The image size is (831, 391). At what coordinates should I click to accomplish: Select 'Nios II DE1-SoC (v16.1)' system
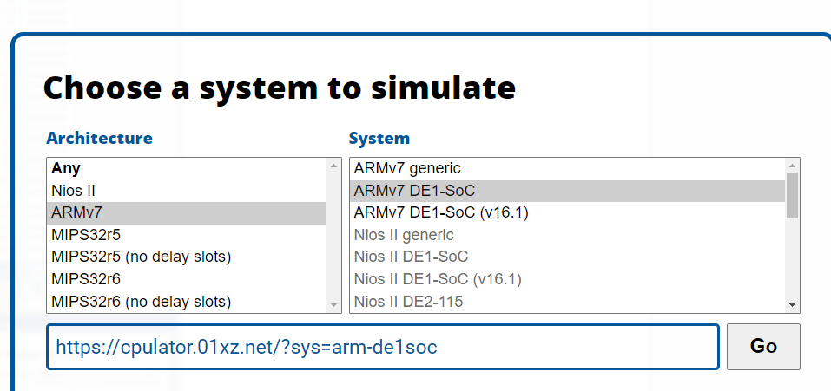[x=567, y=279]
